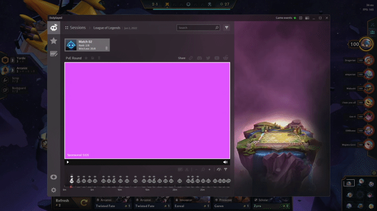Select Bodyguard trait in game sidebar

(x=15, y=90)
